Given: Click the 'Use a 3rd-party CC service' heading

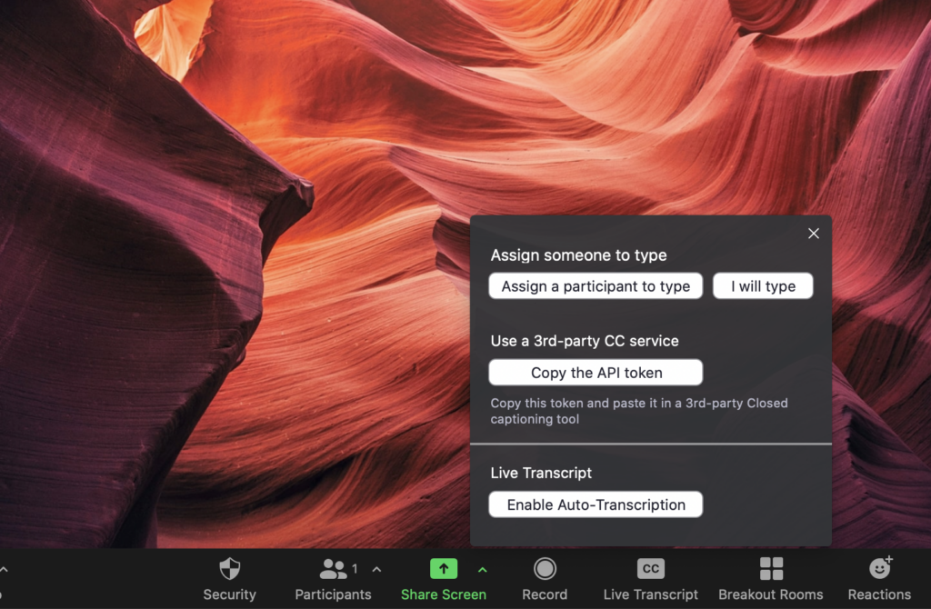Looking at the screenshot, I should [585, 341].
